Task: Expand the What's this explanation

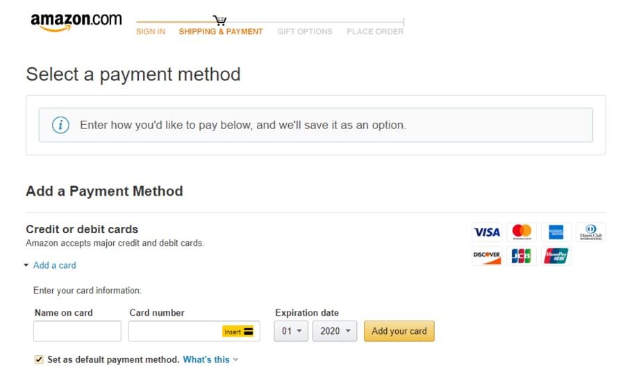Action: (x=210, y=359)
